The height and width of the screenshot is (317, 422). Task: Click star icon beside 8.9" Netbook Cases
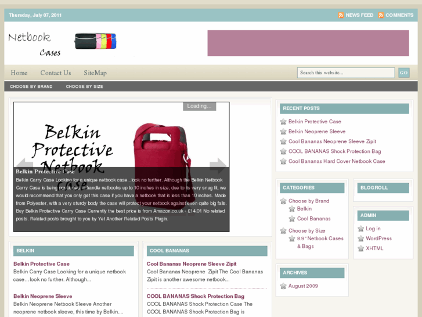coord(292,238)
